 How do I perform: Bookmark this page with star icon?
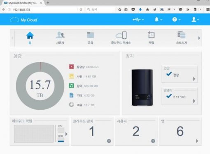click(x=120, y=9)
